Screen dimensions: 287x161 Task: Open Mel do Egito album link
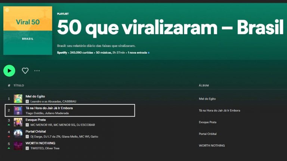pos(207,99)
